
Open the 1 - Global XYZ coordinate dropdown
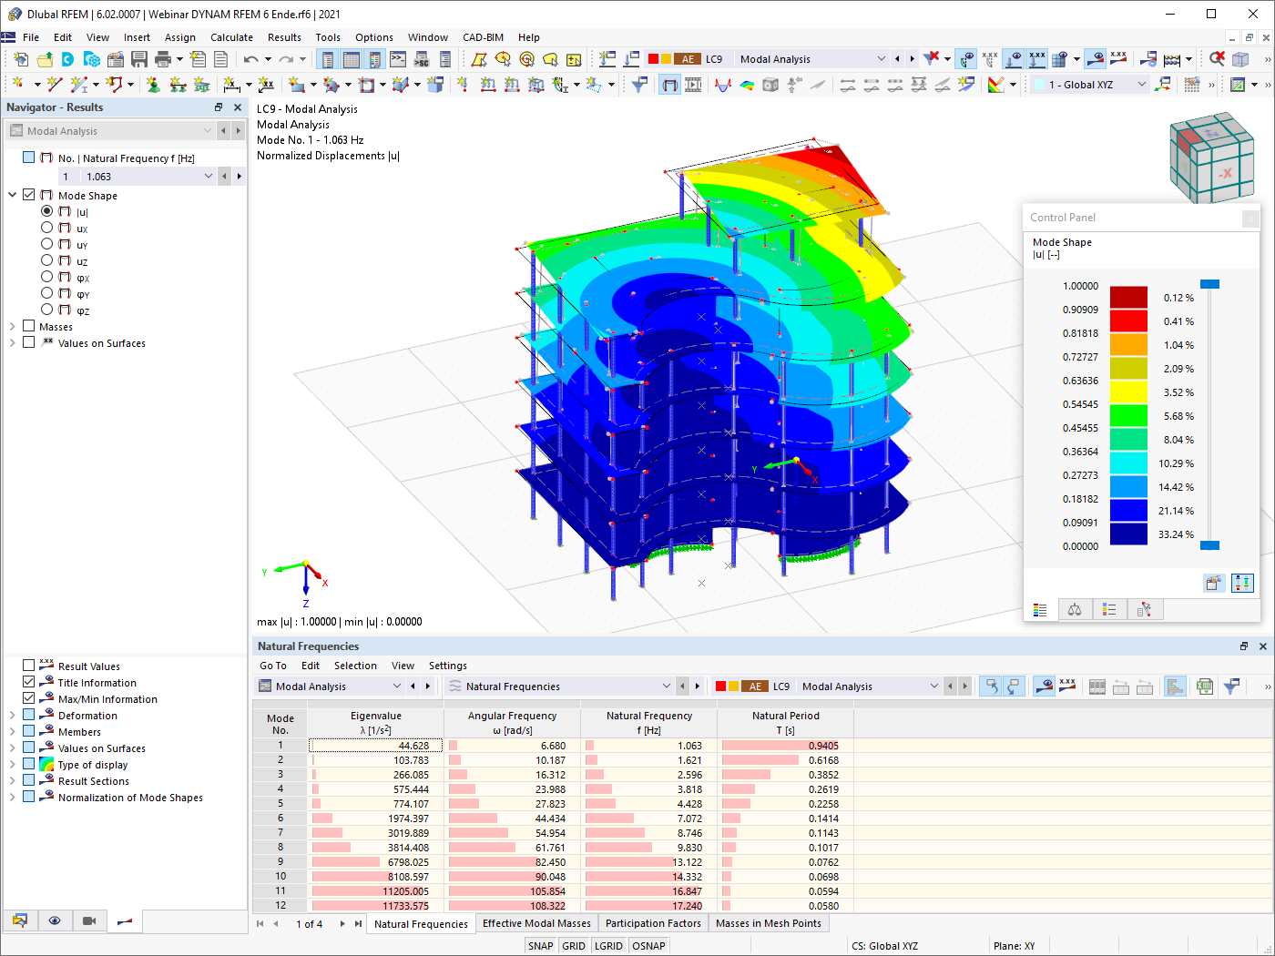[1090, 84]
